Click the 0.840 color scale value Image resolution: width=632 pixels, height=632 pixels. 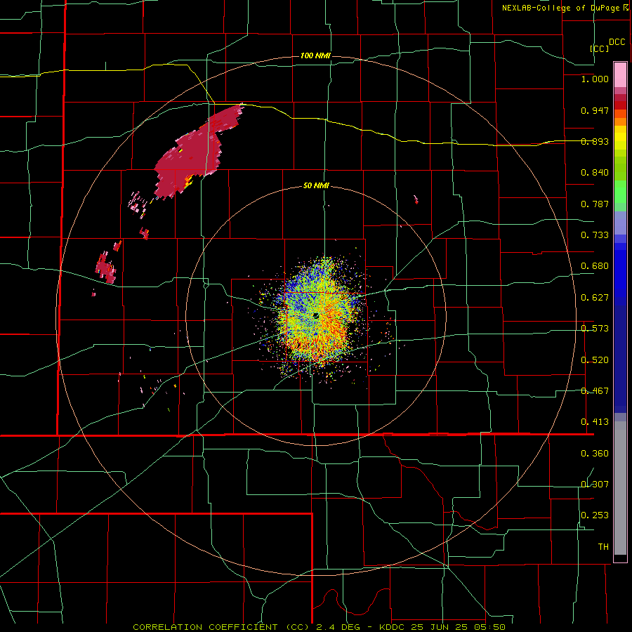(595, 173)
